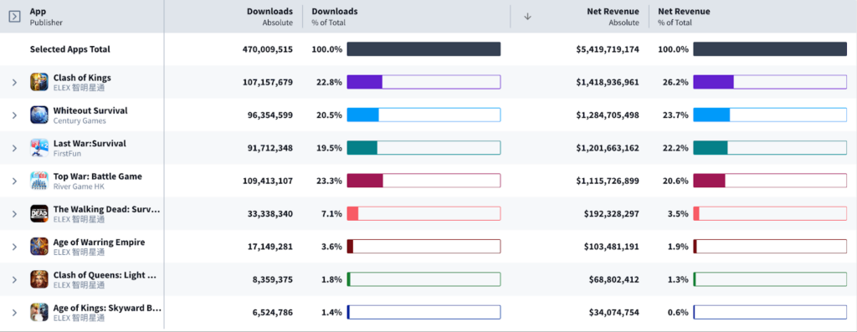Expand the Age of Warring Empire row
This screenshot has width=857, height=332.
click(15, 247)
